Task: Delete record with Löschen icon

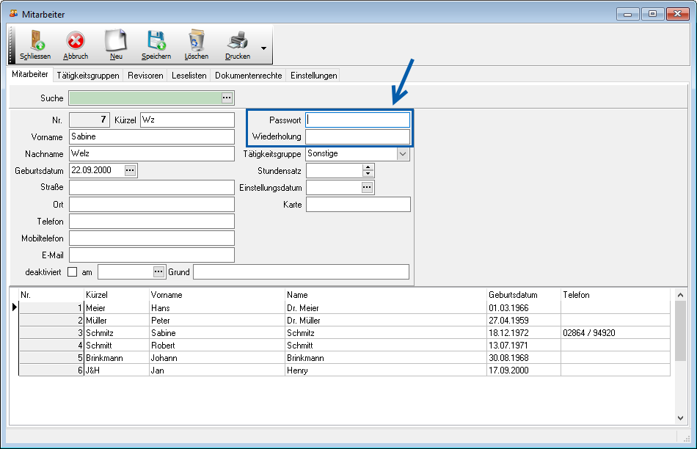Action: tap(196, 44)
